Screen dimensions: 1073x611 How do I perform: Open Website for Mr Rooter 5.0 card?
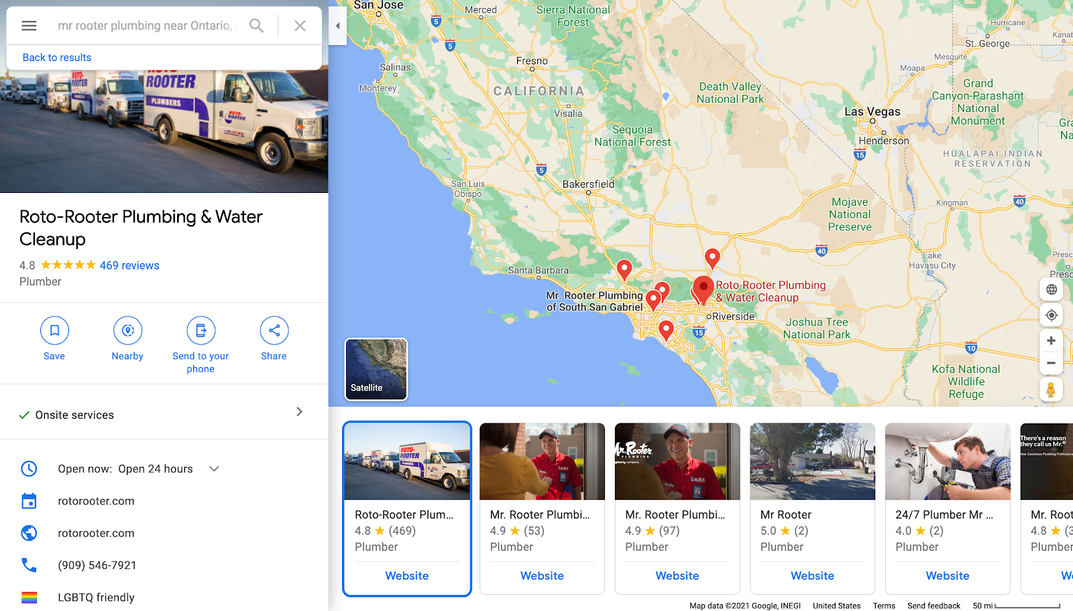tap(812, 575)
